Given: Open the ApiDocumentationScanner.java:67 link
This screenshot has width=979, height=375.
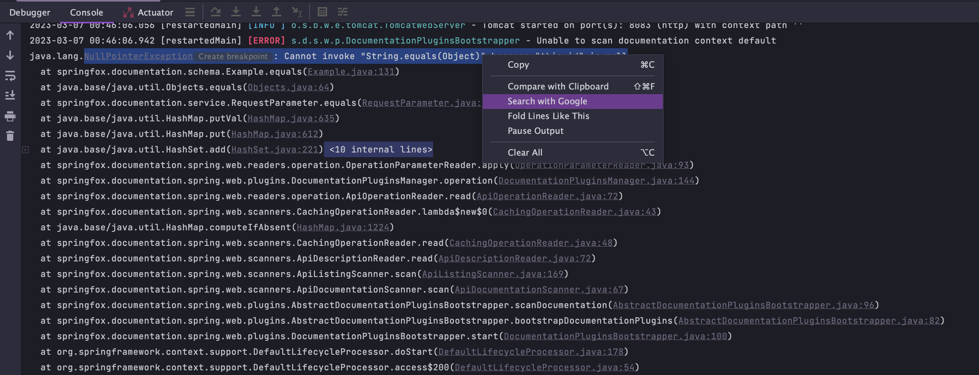Looking at the screenshot, I should [539, 290].
